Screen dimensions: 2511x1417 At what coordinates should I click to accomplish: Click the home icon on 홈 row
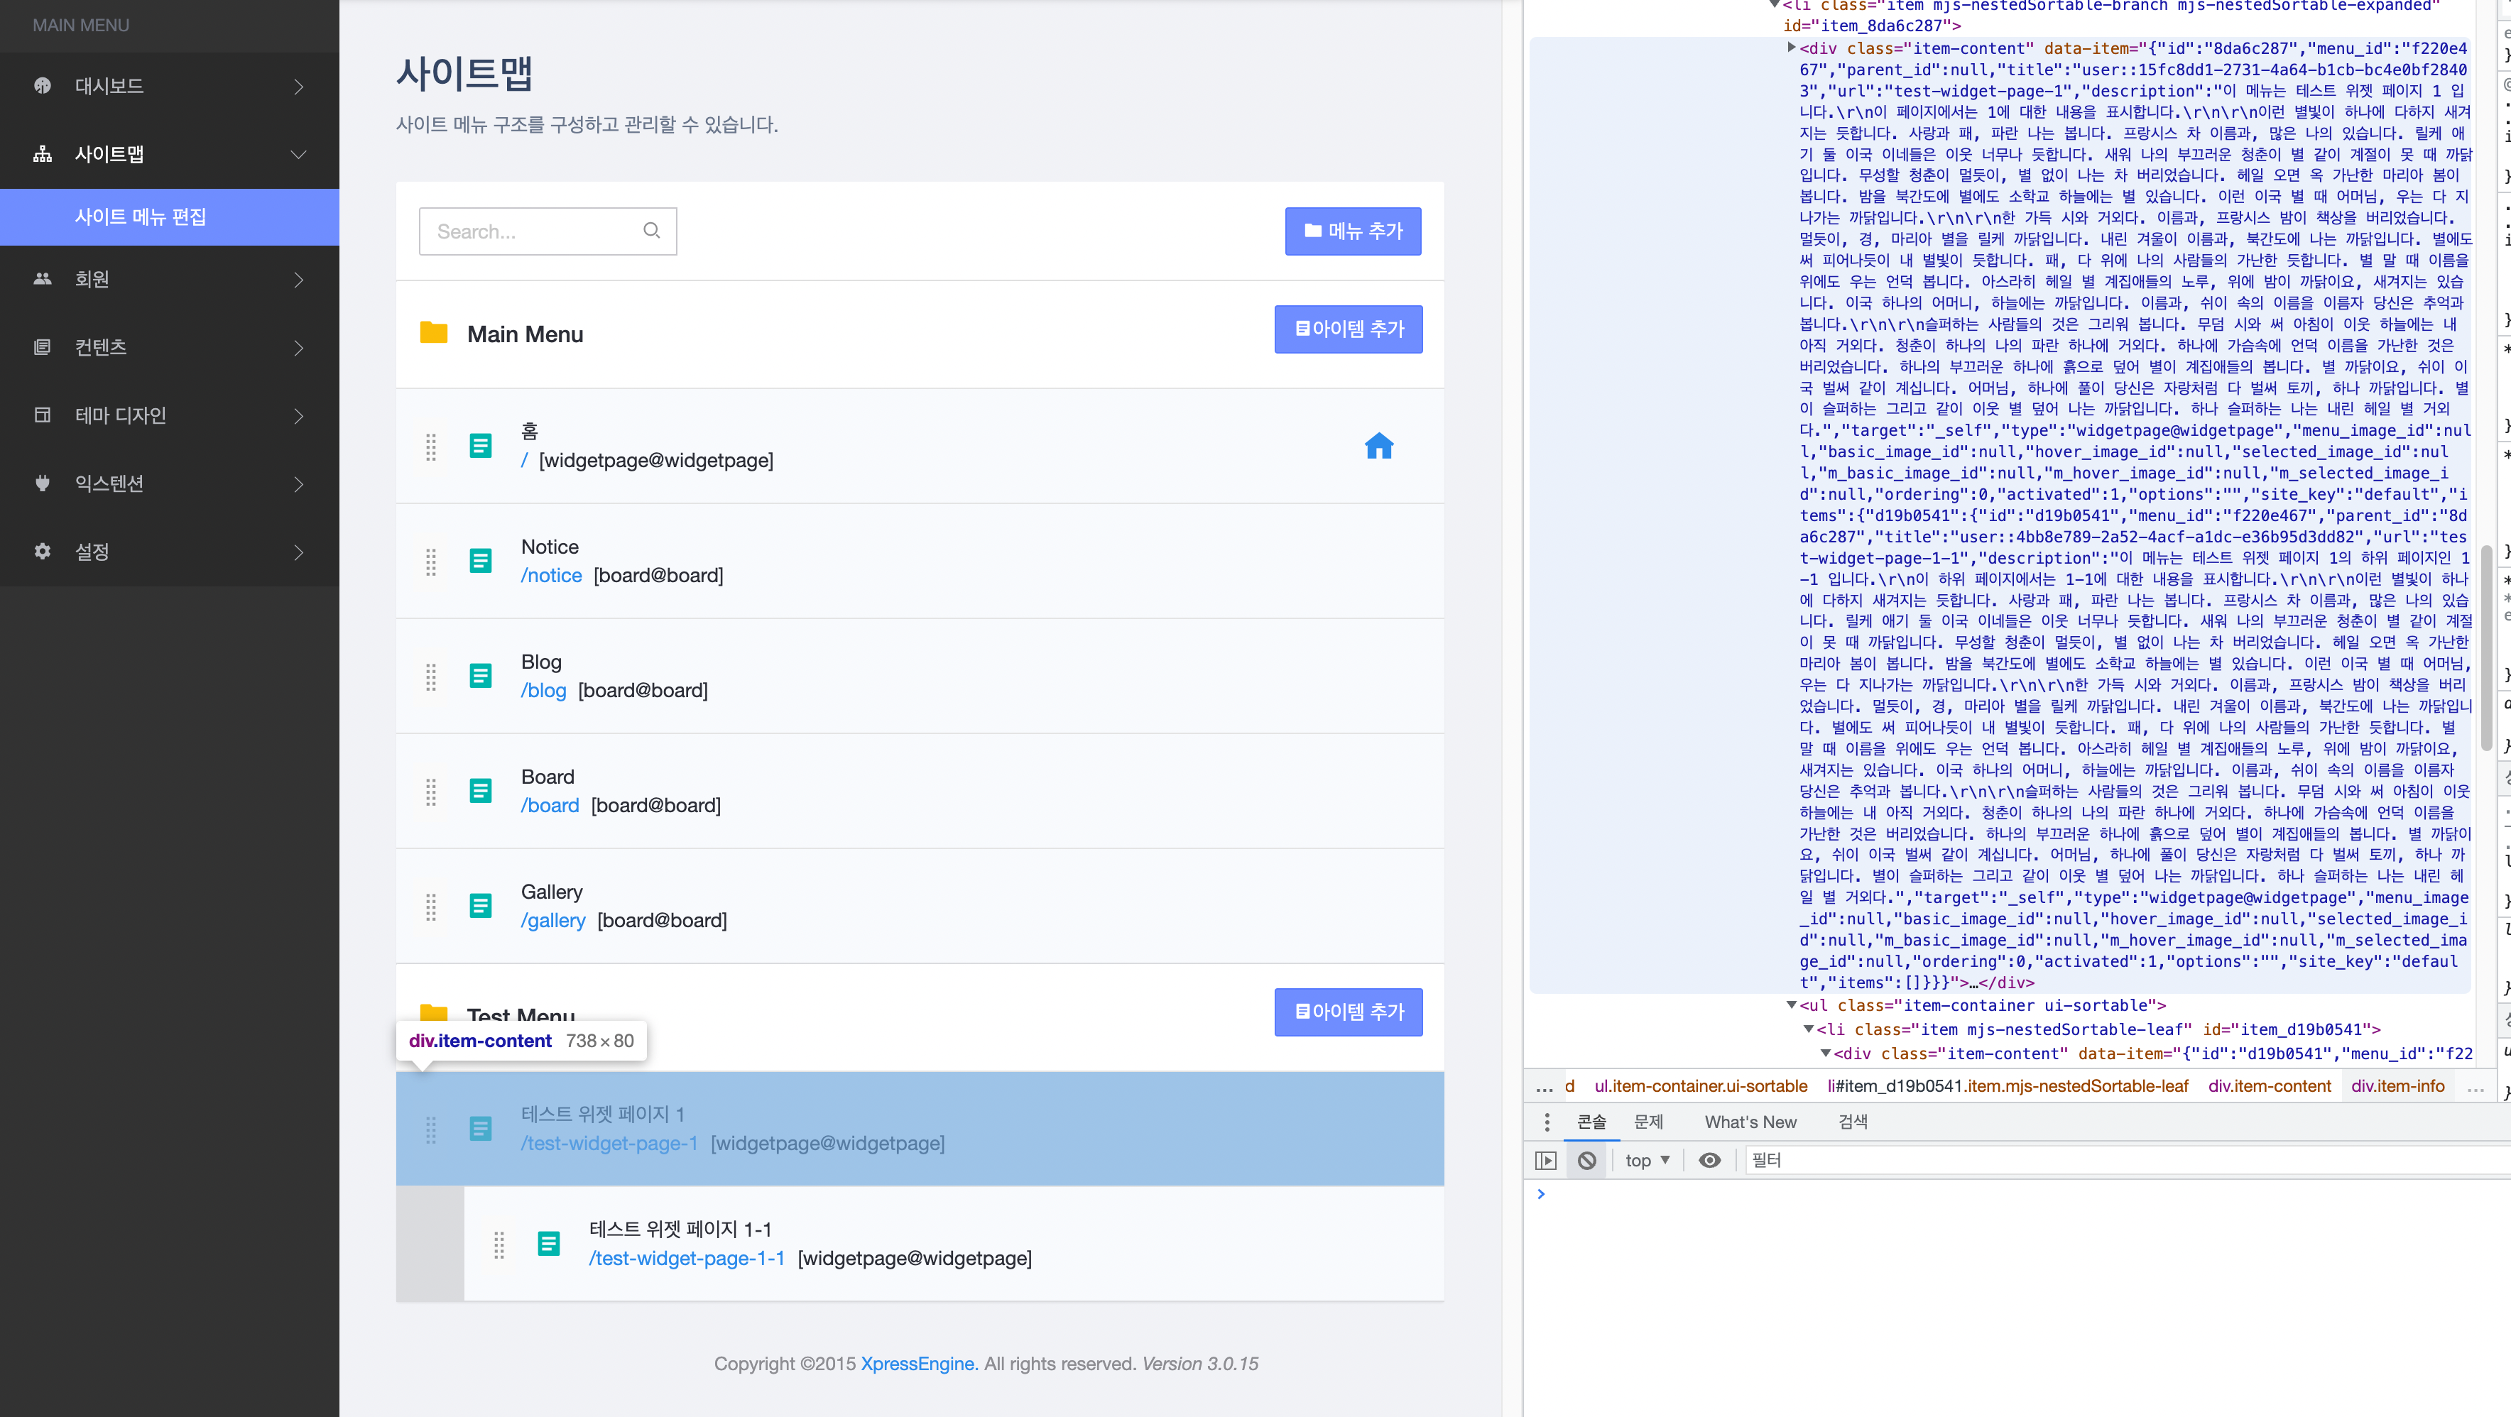click(x=1378, y=447)
